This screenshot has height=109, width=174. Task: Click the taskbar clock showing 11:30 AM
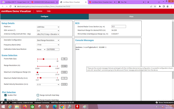click(169, 107)
